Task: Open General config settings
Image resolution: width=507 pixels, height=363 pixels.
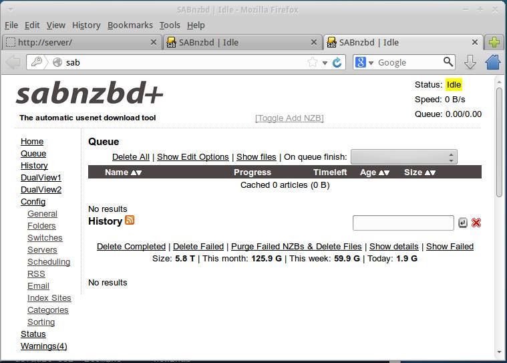Action: click(x=42, y=213)
